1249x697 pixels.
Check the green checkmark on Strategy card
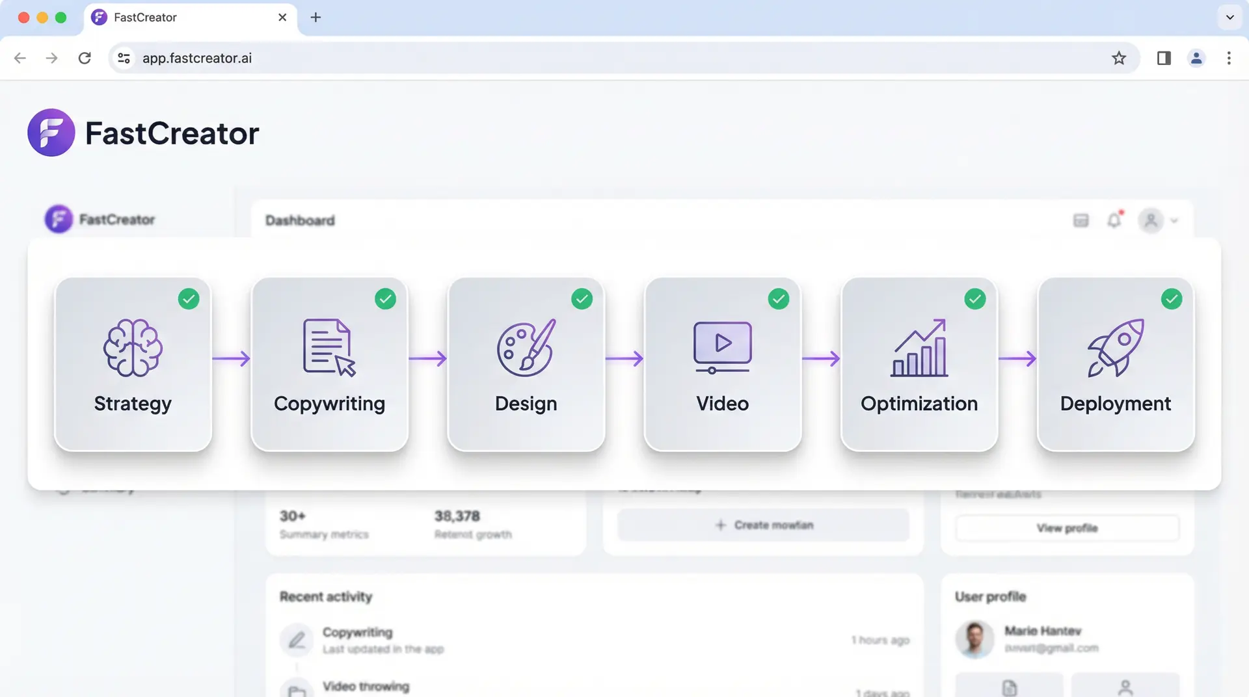(x=189, y=298)
